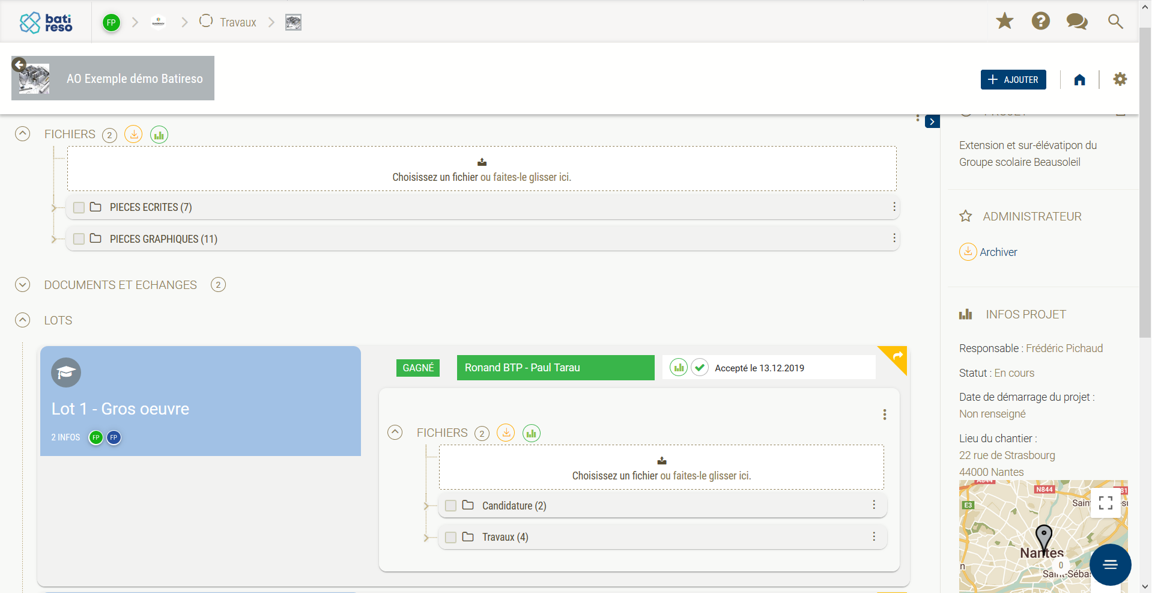Open the Batireso logo home
The height and width of the screenshot is (593, 1152).
pyautogui.click(x=46, y=23)
